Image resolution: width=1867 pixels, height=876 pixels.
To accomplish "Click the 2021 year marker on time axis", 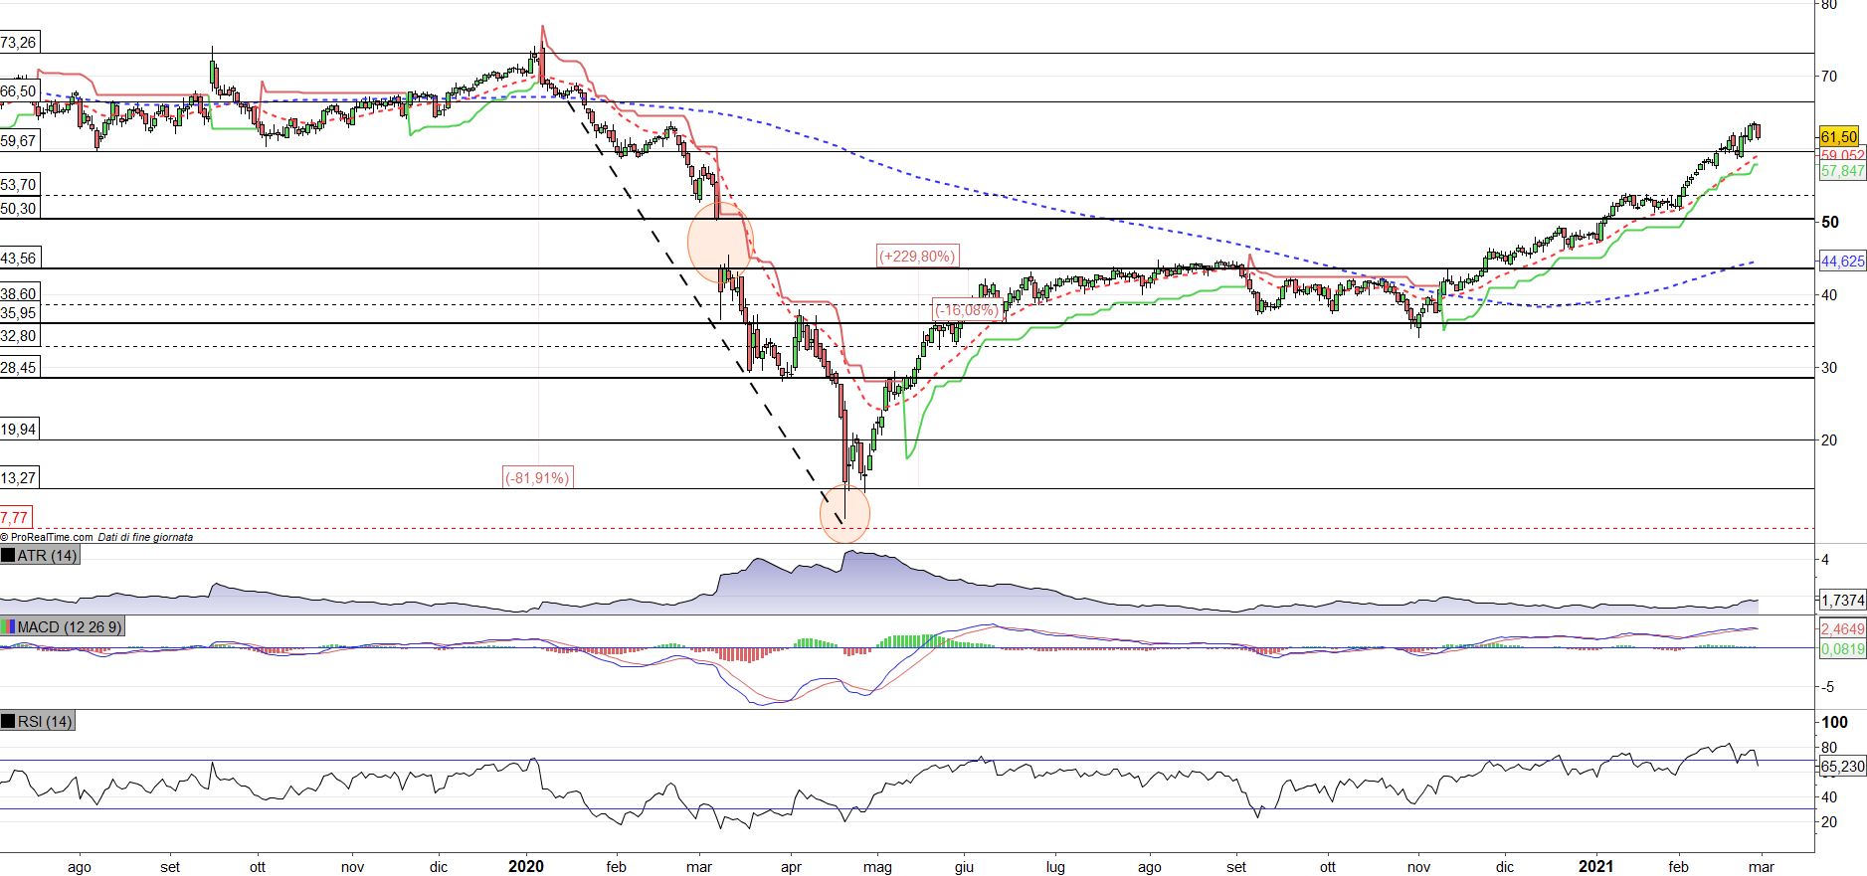I will [x=1597, y=866].
